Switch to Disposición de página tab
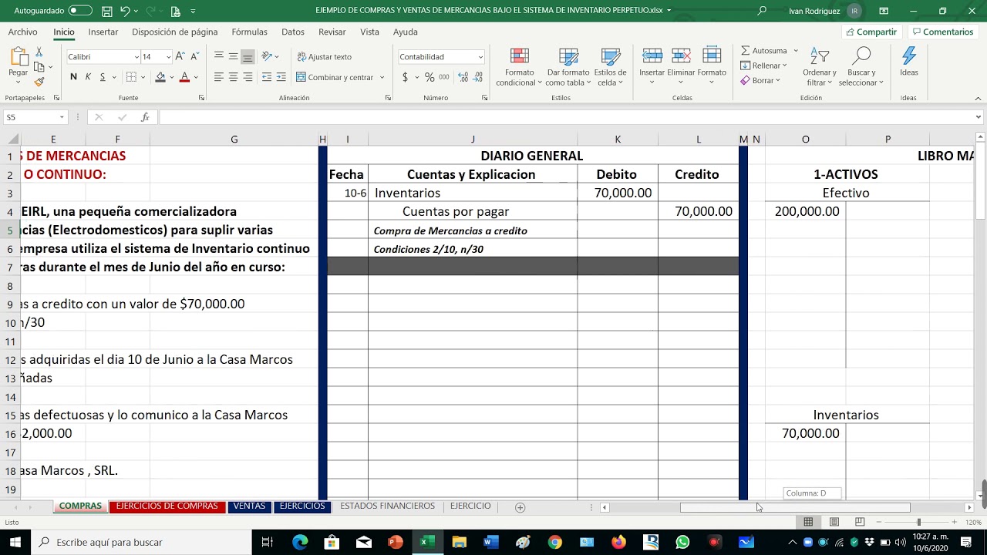 175,32
